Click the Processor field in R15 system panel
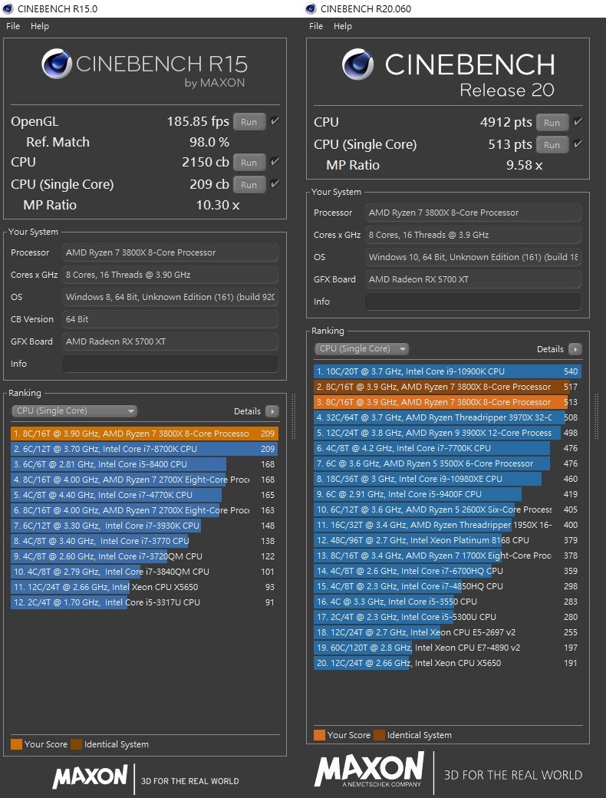This screenshot has height=798, width=606. tap(170, 252)
